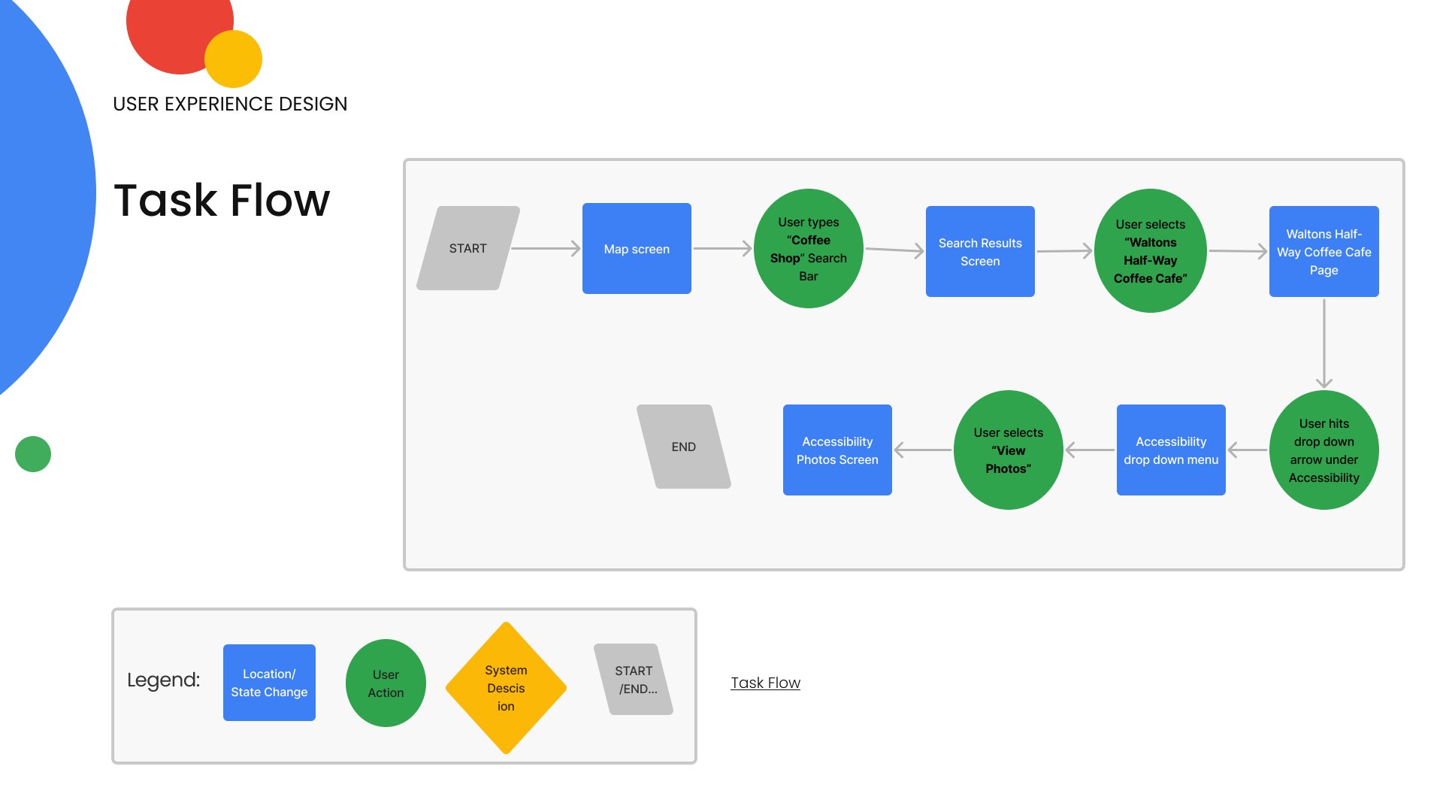Select the Accessibility Photos Screen box
Viewport: 1443px width, 812px height.
coord(837,450)
